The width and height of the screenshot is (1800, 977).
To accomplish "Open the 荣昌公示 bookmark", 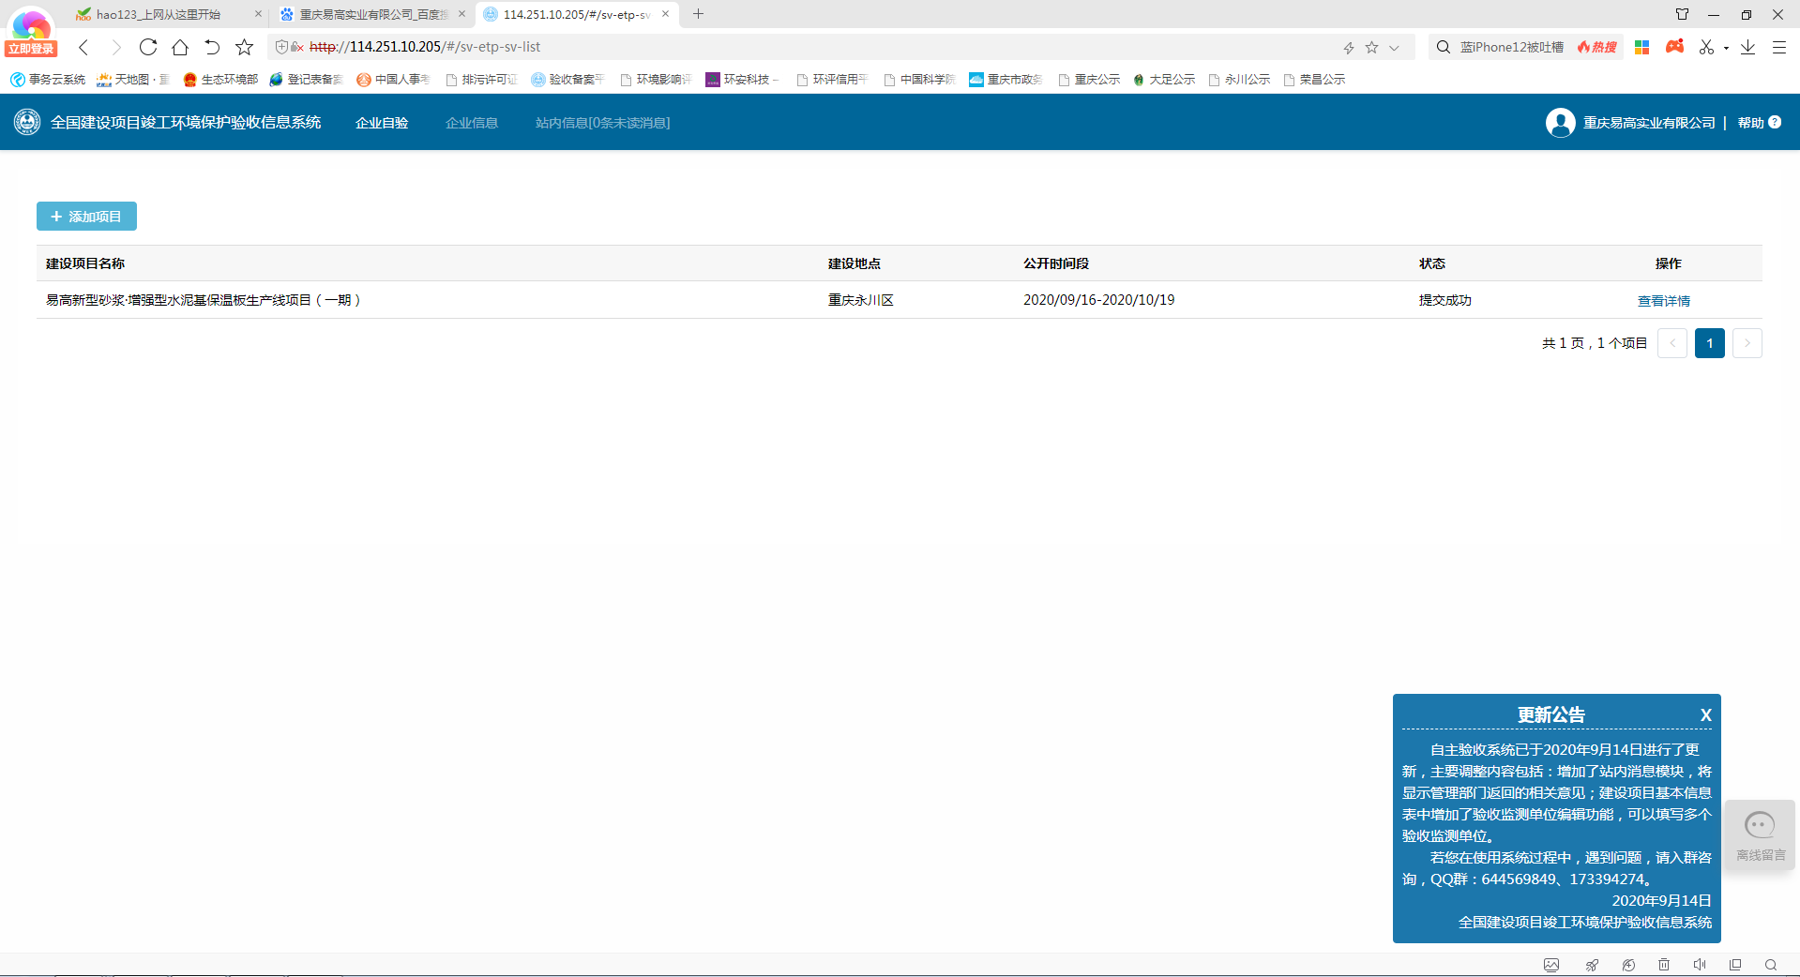I will point(1314,80).
